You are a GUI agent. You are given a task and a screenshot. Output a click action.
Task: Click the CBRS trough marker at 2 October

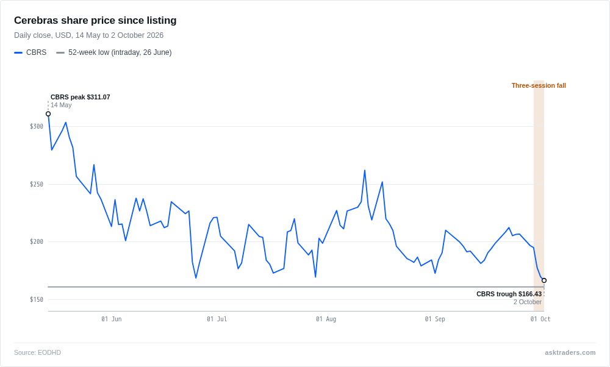pos(544,280)
